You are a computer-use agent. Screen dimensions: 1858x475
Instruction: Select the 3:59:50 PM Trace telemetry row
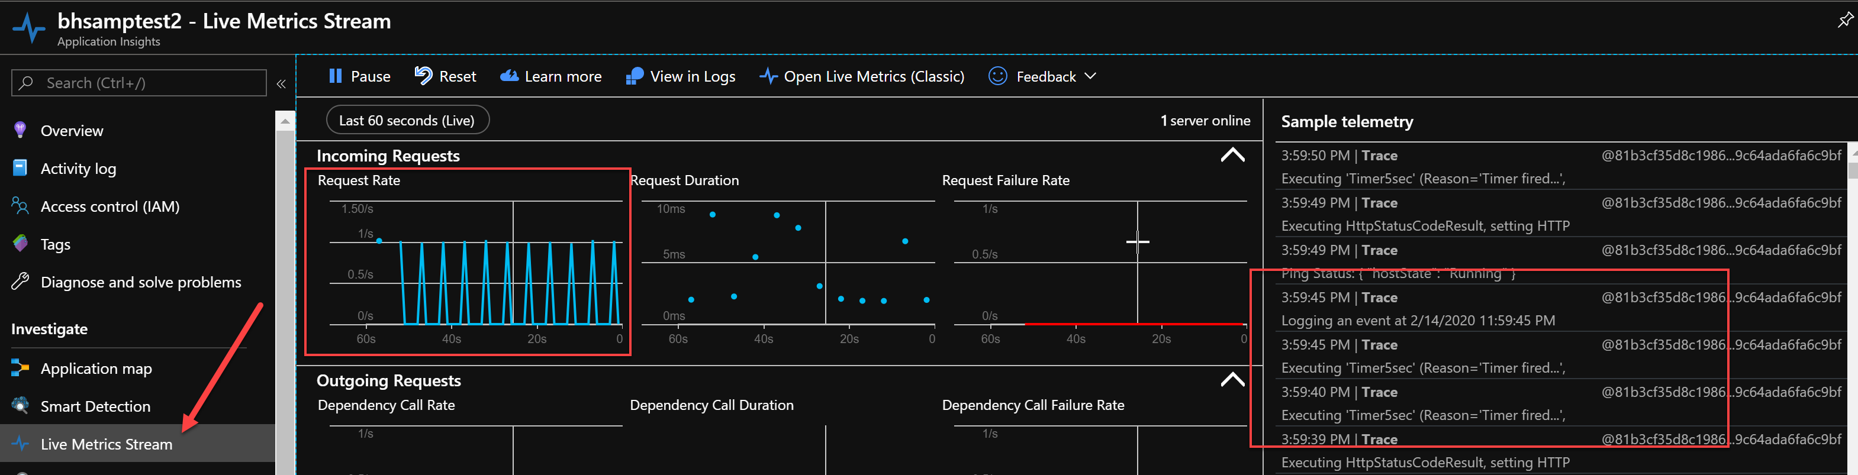pos(1561,166)
